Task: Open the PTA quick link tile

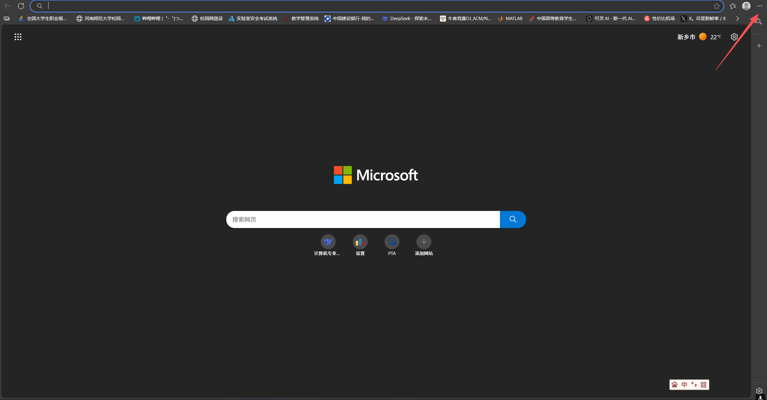Action: (x=392, y=242)
